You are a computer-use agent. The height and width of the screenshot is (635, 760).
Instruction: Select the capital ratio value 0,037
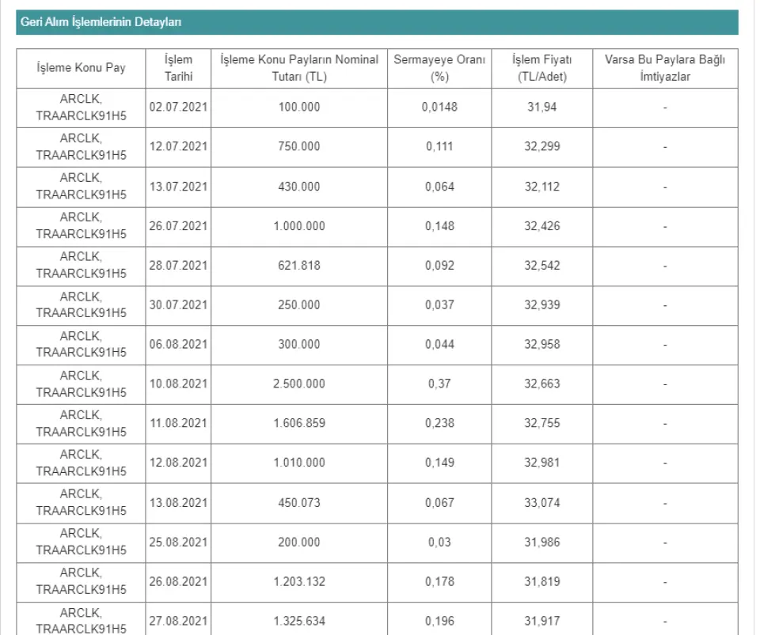(439, 305)
